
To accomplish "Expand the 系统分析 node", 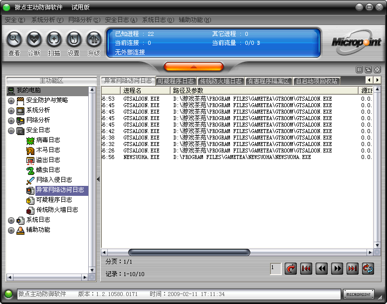I will [11, 111].
